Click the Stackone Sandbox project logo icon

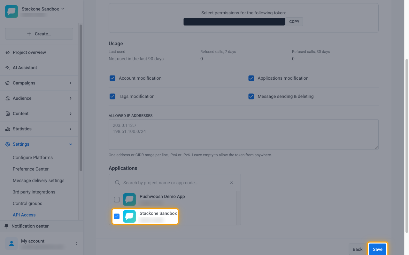12,11
